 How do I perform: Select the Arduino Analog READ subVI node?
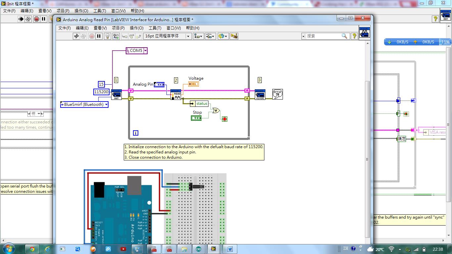(176, 95)
